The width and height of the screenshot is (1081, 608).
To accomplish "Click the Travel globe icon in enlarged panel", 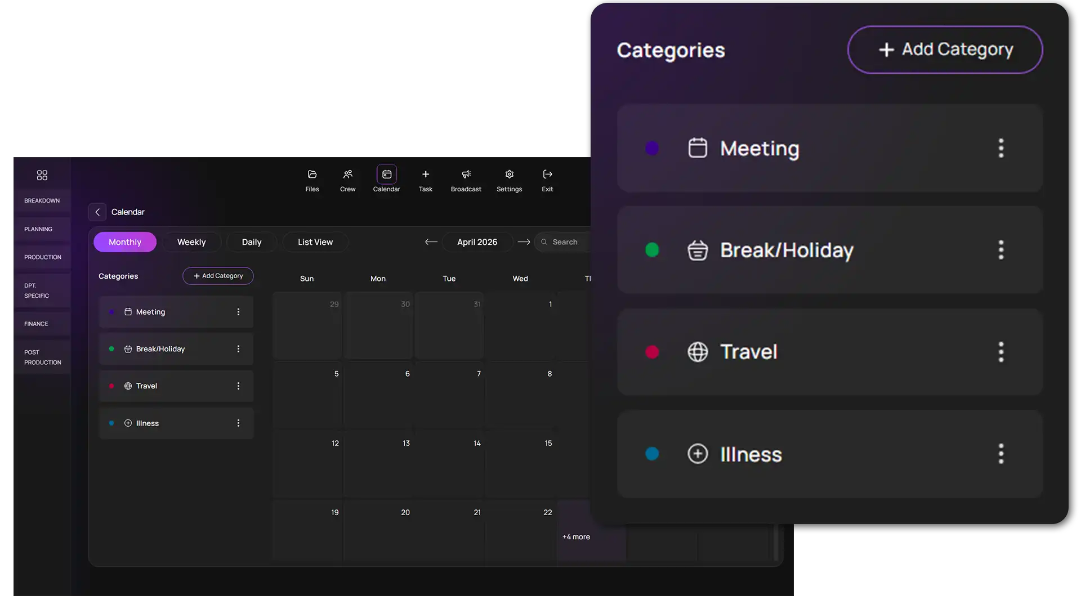I will 698,352.
